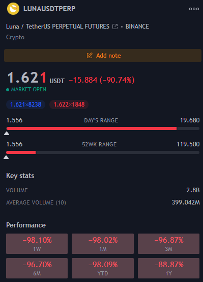
Task: Click the LUNAUSDTPERP symbol title
Action: click(x=49, y=9)
